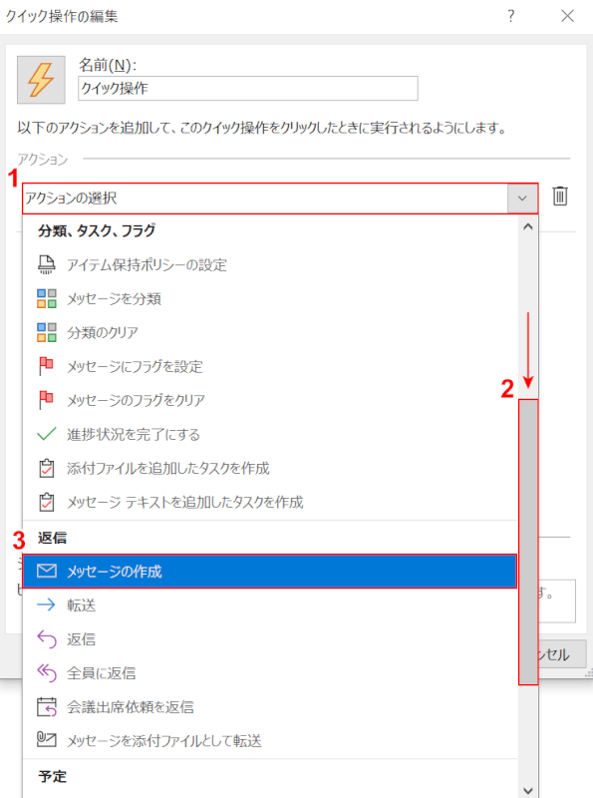Click the lightning bolt quick step icon

coord(41,80)
